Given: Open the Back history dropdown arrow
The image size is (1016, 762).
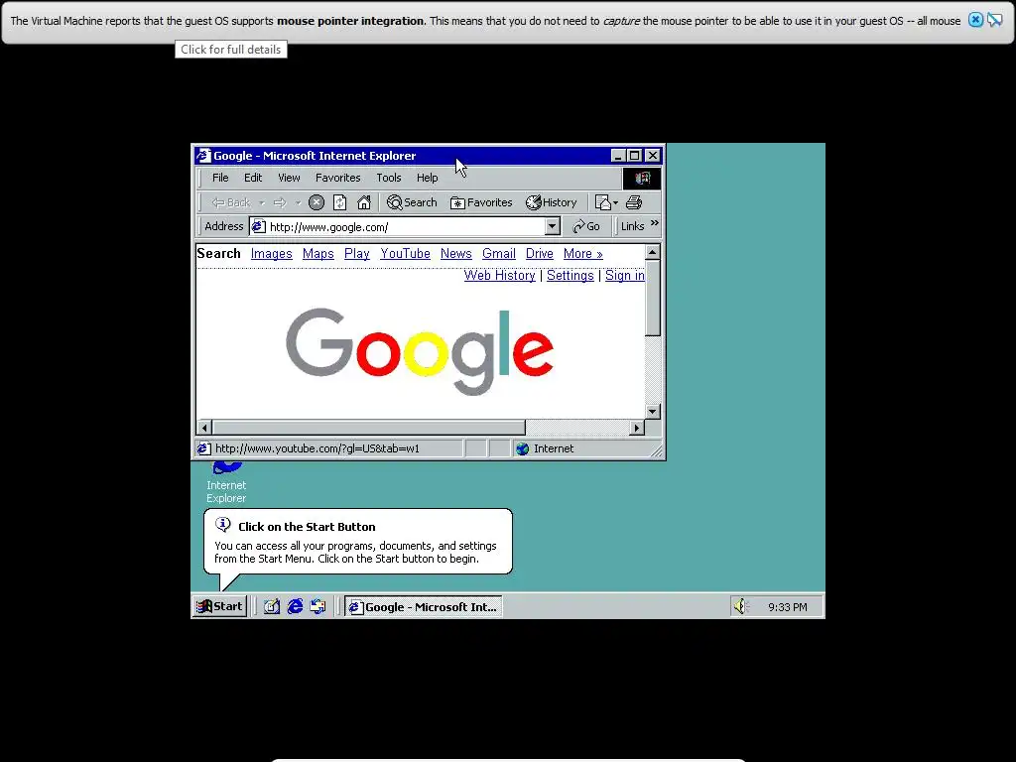Looking at the screenshot, I should (262, 202).
